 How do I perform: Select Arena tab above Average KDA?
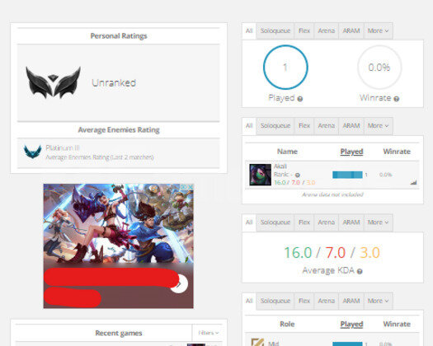click(326, 222)
